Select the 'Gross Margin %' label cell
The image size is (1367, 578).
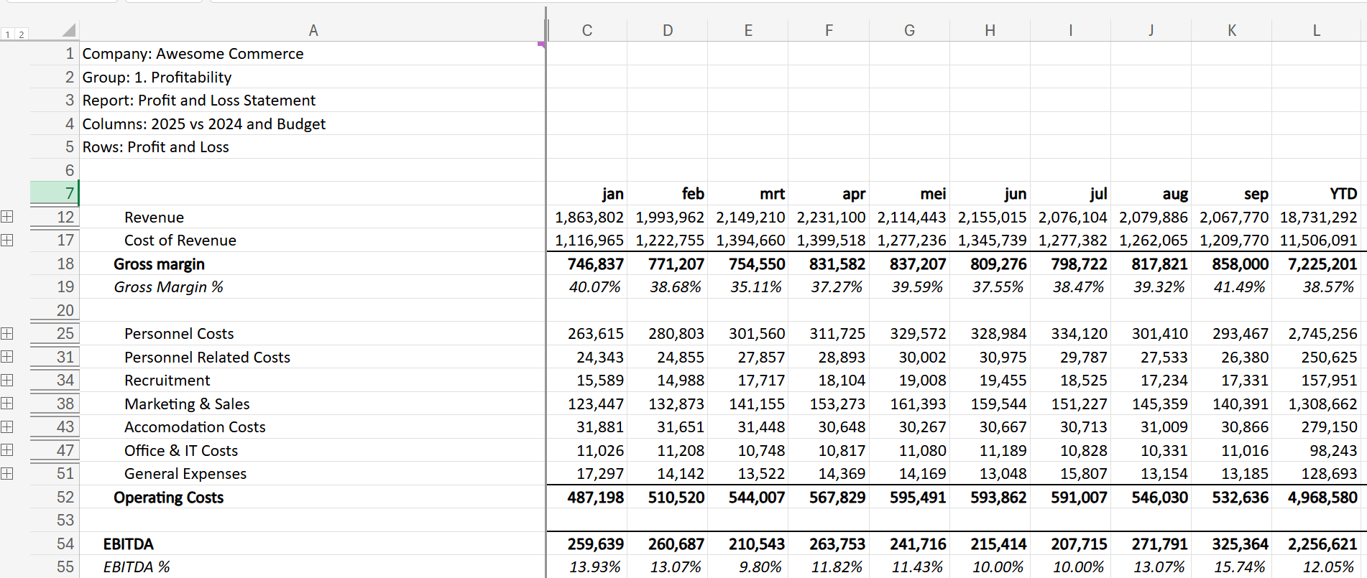313,286
